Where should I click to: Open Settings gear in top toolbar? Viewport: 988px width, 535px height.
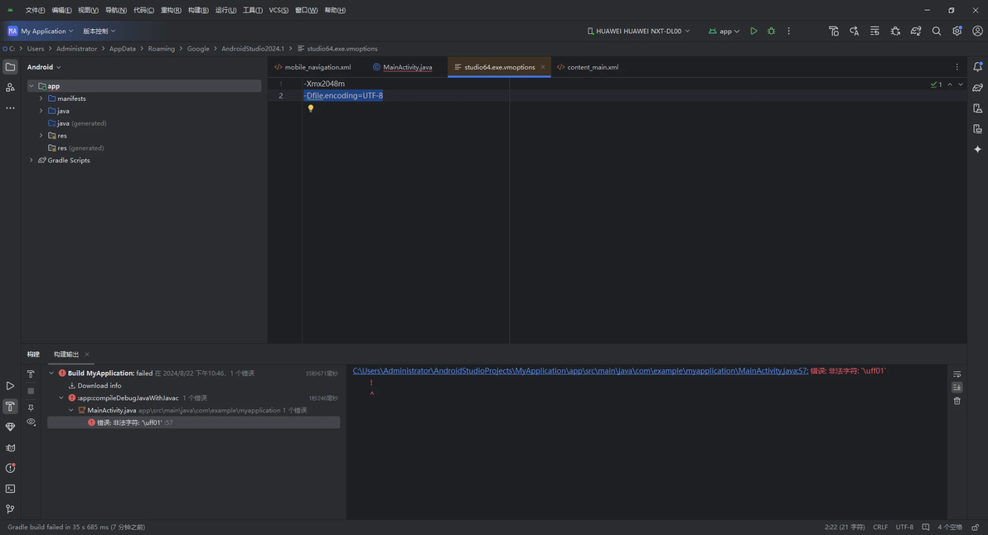(957, 31)
